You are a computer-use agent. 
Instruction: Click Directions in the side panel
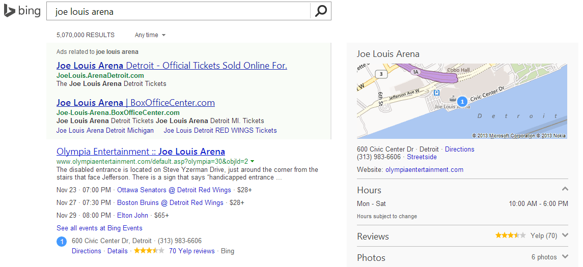pyautogui.click(x=460, y=150)
